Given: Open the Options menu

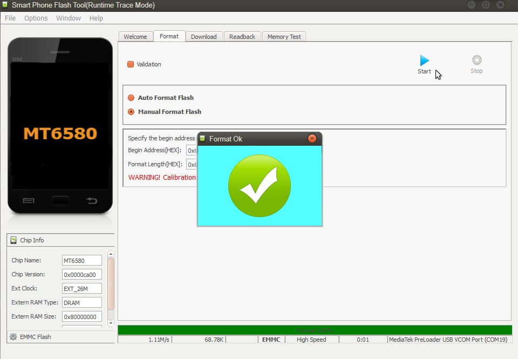Looking at the screenshot, I should [x=36, y=18].
